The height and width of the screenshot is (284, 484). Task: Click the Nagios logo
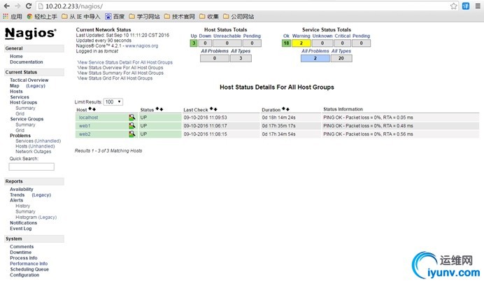tap(30, 33)
